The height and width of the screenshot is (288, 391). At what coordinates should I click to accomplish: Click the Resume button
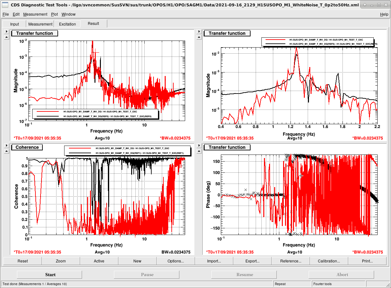[x=244, y=275]
